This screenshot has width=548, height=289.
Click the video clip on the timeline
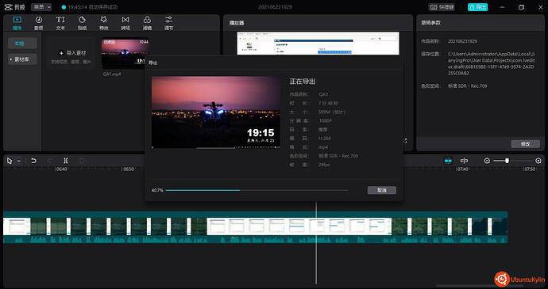[255, 226]
